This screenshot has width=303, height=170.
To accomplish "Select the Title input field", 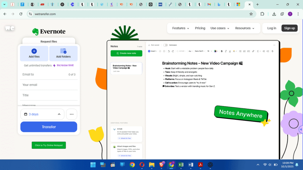I will tap(49, 95).
